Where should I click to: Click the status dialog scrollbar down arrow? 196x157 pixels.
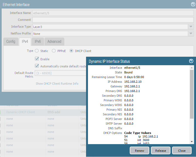coord(192,141)
